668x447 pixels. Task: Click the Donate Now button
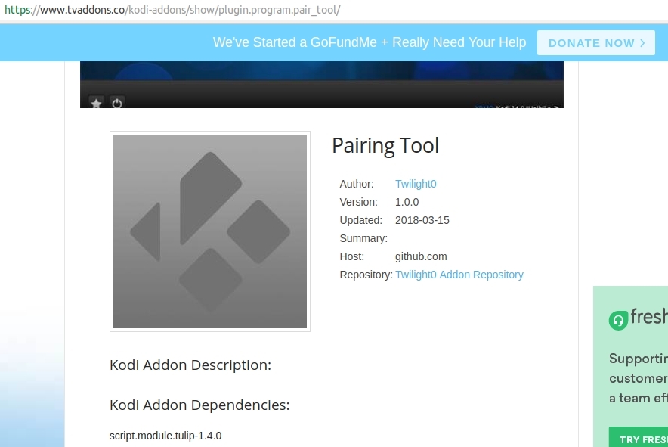595,42
